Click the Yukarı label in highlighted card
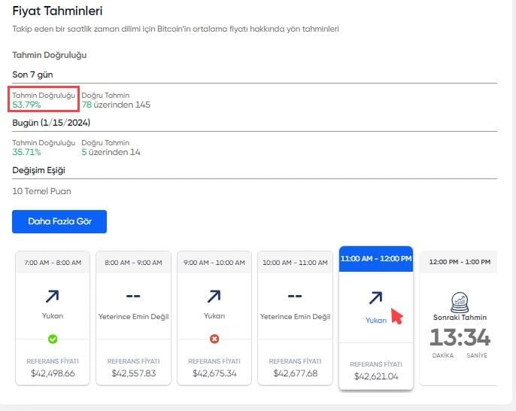 pyautogui.click(x=375, y=320)
